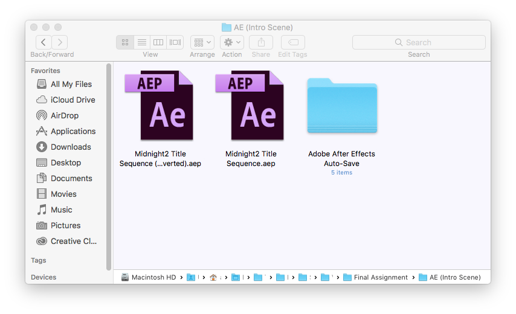Viewport: 516px width, 314px height.
Task: Click the sidebar vertical scrollbar
Action: tap(109, 167)
